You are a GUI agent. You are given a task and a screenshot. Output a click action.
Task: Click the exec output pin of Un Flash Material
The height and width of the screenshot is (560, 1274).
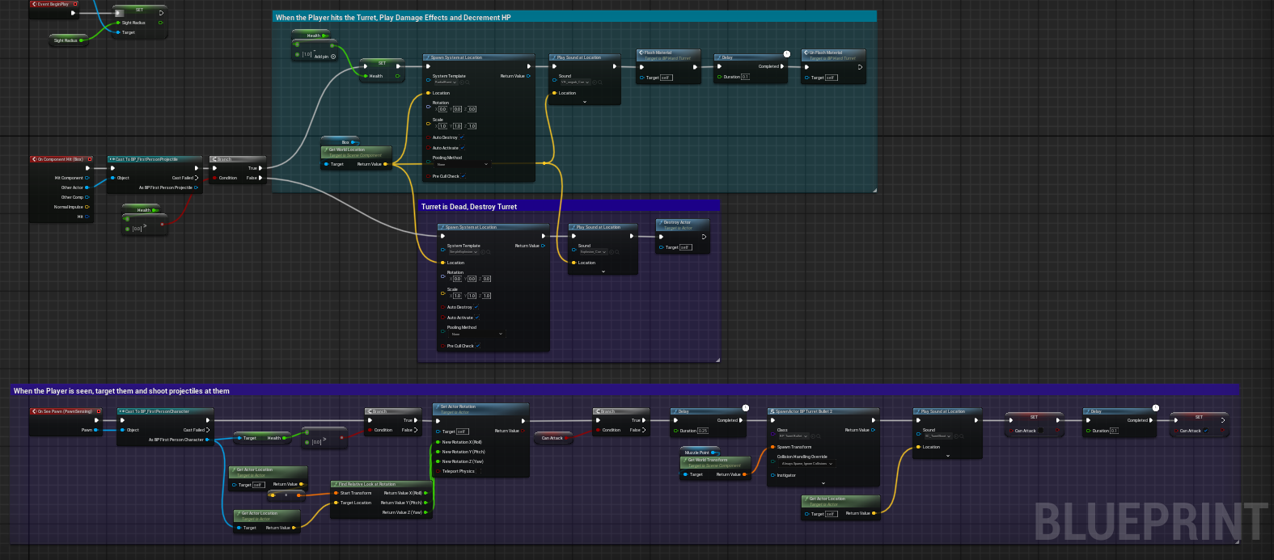point(859,67)
